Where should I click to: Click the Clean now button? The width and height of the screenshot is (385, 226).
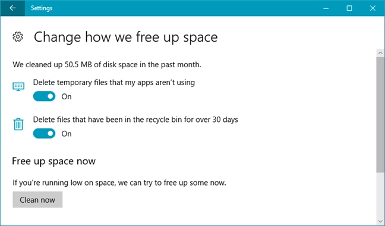37,200
